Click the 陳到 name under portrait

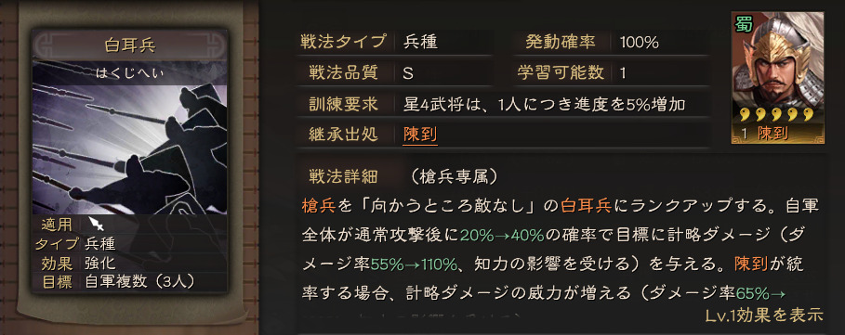772,133
